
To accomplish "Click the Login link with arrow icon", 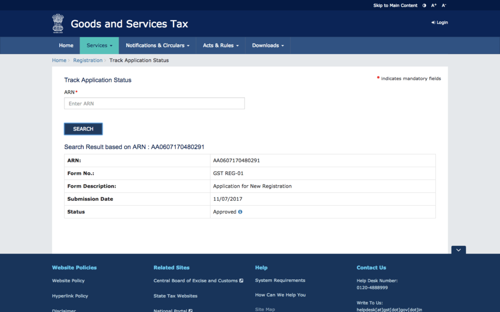I will (x=439, y=22).
